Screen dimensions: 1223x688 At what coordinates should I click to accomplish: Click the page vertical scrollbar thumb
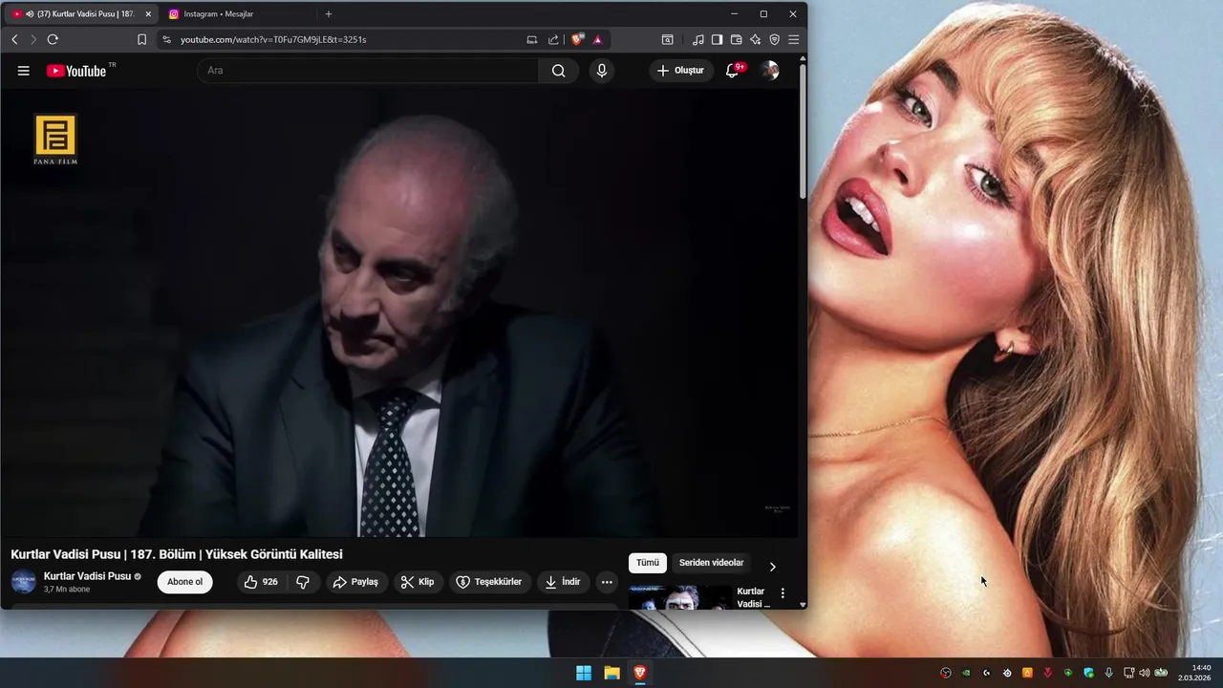pos(803,132)
